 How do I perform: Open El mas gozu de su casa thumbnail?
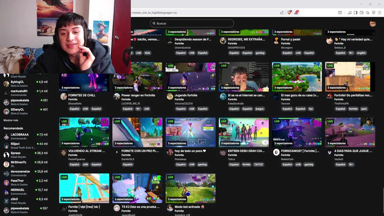click(x=297, y=77)
